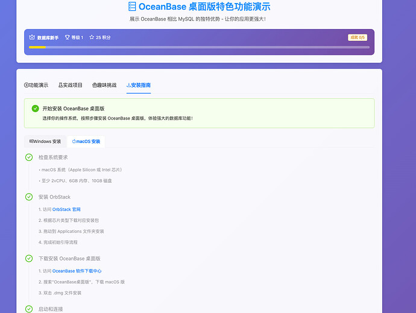Click the 25 积分 points label
Screen dimensions: 416x313
coord(103,37)
